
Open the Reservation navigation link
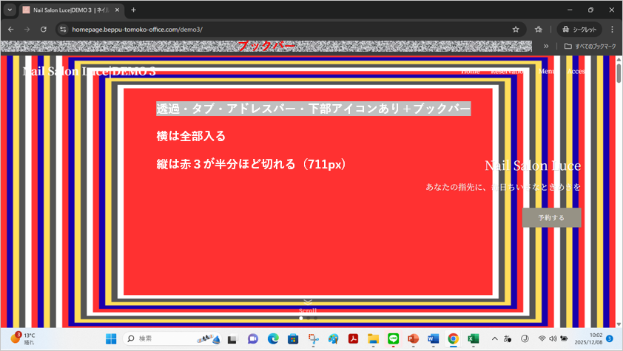508,72
